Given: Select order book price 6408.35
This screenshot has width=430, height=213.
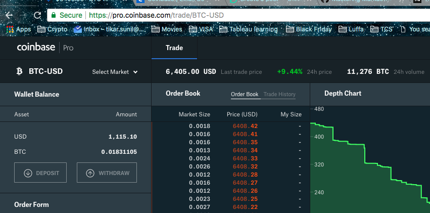Looking at the screenshot, I should tap(245, 142).
